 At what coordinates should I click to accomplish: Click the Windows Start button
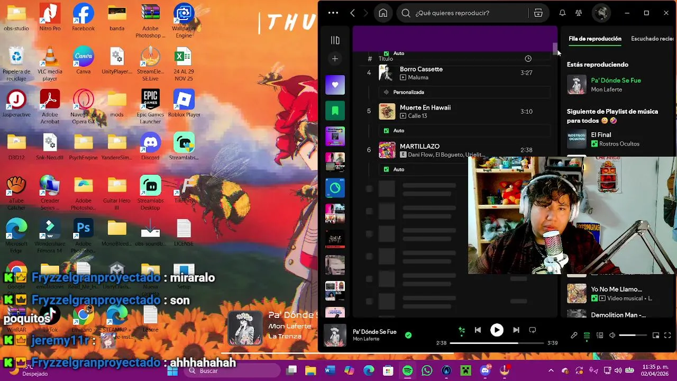click(x=172, y=371)
